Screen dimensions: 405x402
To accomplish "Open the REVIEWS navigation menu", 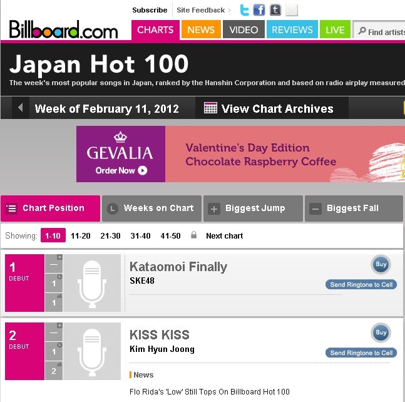I will [292, 29].
